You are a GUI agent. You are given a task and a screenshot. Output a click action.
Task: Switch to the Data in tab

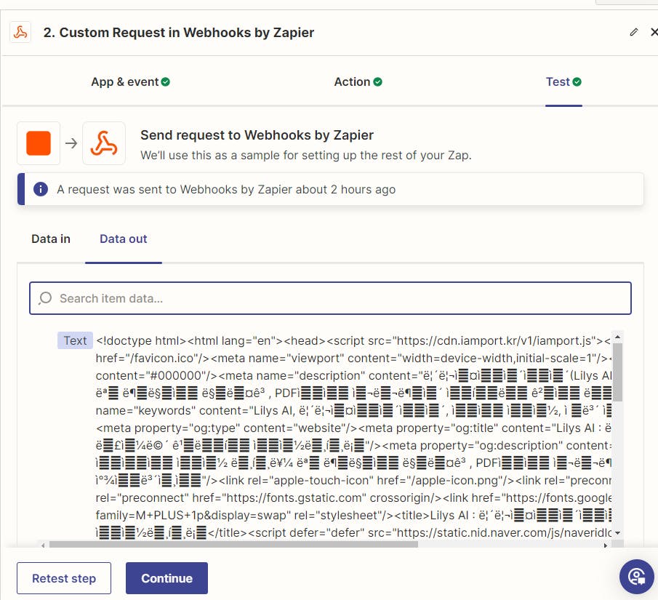pos(51,239)
